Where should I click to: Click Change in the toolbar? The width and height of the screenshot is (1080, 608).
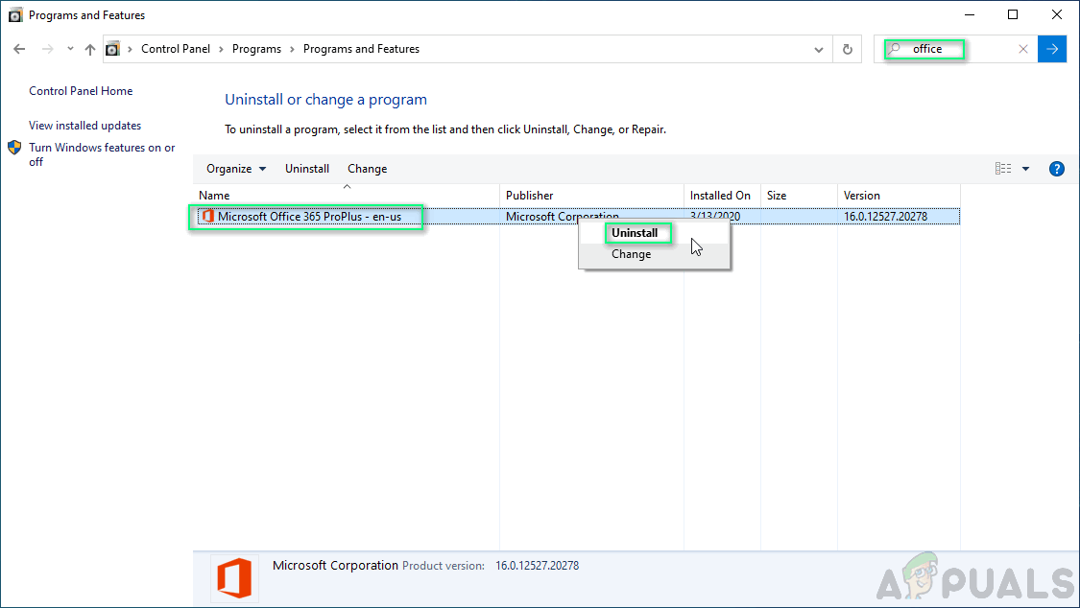367,169
